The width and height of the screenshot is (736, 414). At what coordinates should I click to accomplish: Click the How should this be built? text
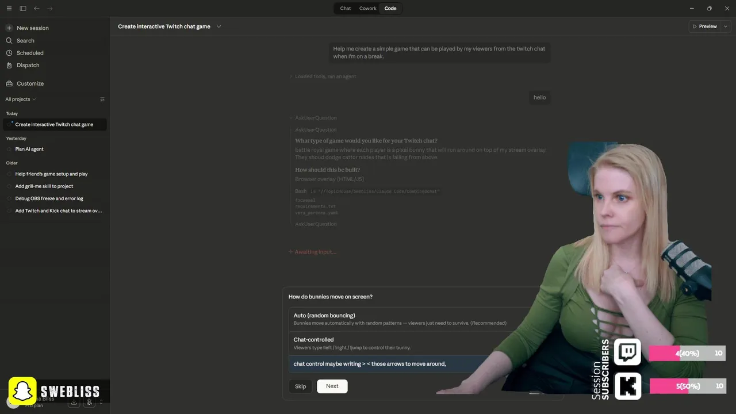328,170
